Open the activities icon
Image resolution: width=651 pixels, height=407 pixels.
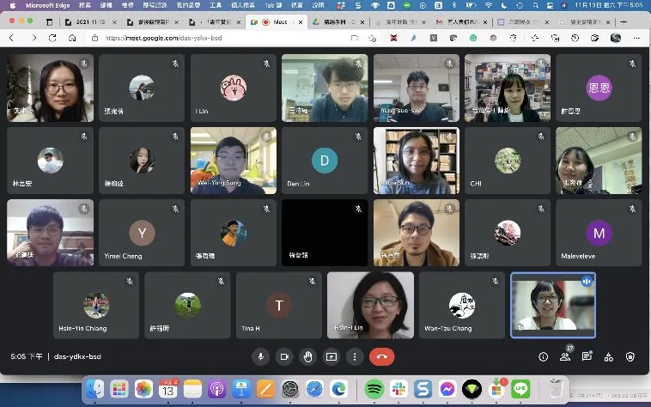tap(609, 356)
